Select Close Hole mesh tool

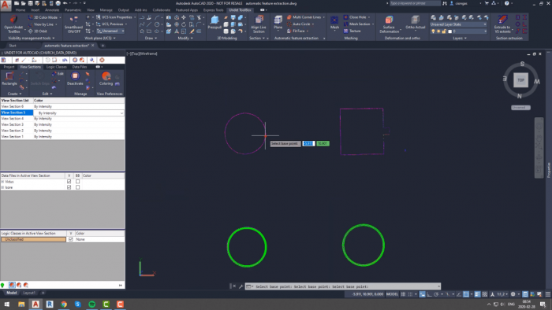(x=355, y=17)
